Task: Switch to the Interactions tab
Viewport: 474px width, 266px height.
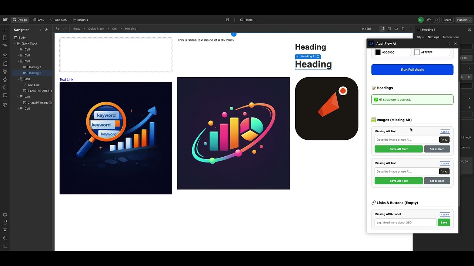Action: [451, 37]
